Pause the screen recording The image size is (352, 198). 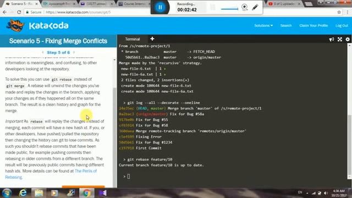160,7
